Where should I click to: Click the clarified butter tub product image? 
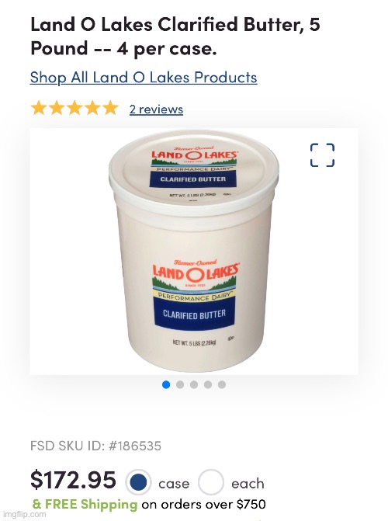coord(194,252)
